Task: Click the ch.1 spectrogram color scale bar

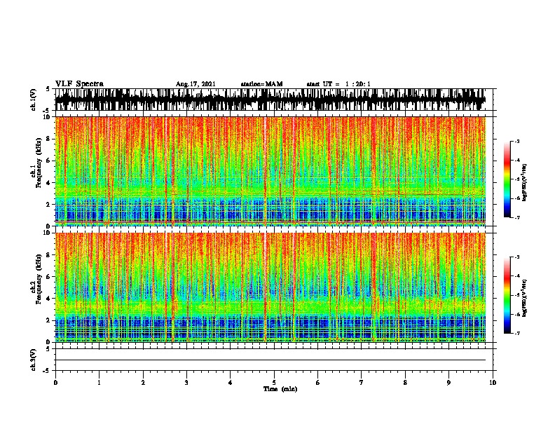Action: click(x=507, y=179)
